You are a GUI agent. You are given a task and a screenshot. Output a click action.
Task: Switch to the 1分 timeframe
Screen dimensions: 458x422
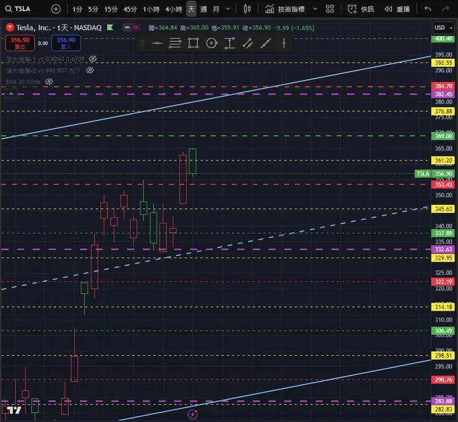(77, 9)
